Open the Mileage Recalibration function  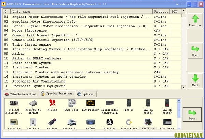coord(14,107)
